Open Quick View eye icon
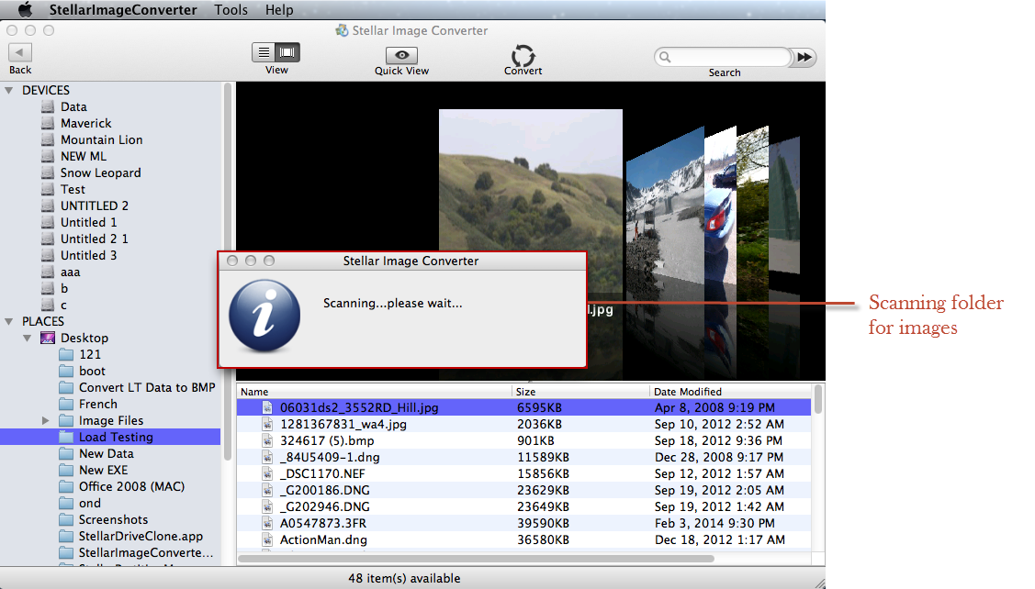This screenshot has width=1035, height=589. (x=401, y=55)
